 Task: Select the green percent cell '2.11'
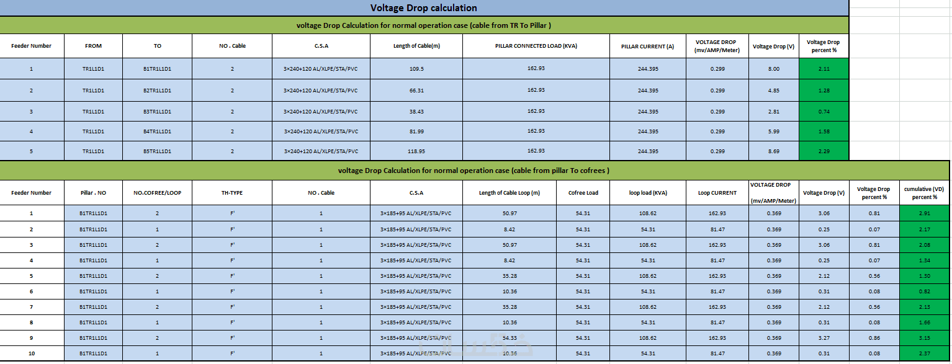pos(824,69)
